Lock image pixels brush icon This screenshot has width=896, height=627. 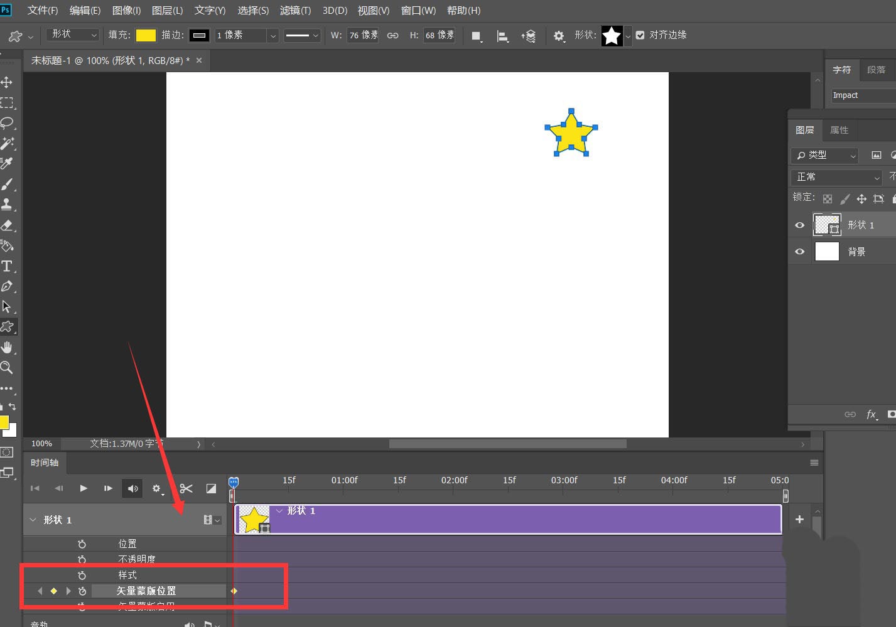[845, 199]
